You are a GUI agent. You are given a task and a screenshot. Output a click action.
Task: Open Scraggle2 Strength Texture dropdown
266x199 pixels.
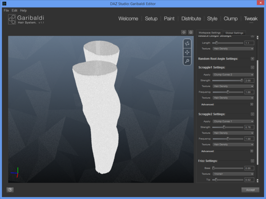[233, 133]
